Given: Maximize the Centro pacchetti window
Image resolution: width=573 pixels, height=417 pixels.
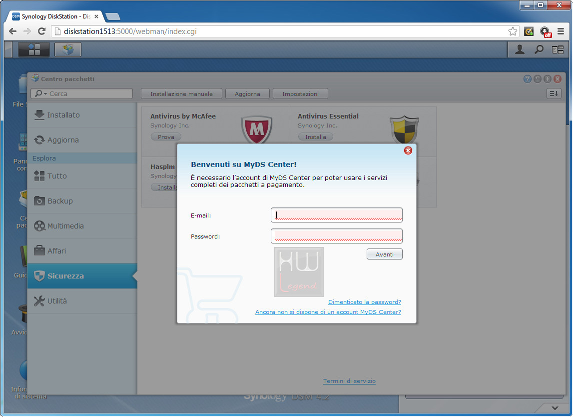Looking at the screenshot, I should pyautogui.click(x=548, y=79).
